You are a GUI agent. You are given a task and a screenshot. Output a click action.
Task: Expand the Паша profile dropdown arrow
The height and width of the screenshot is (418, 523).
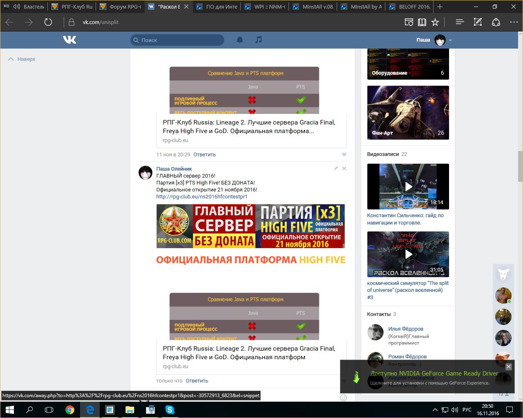450,40
